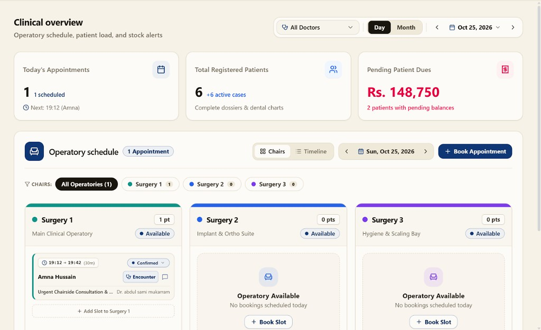The height and width of the screenshot is (330, 541).
Task: Click the invoice icon in Pending Dues card
Action: (x=505, y=70)
